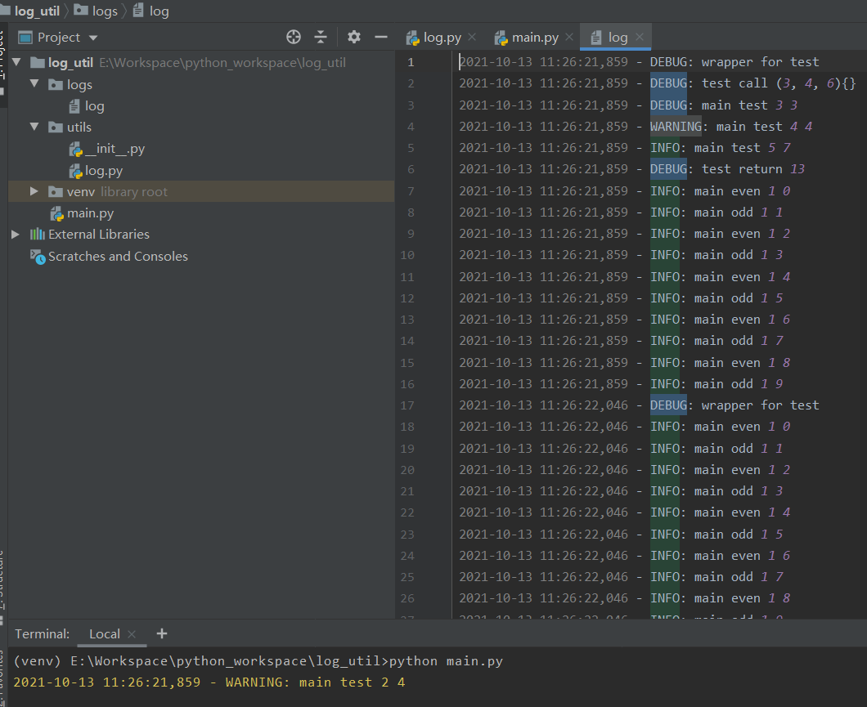Expand the venv library root folder
Viewport: 867px width, 707px height.
click(x=34, y=191)
